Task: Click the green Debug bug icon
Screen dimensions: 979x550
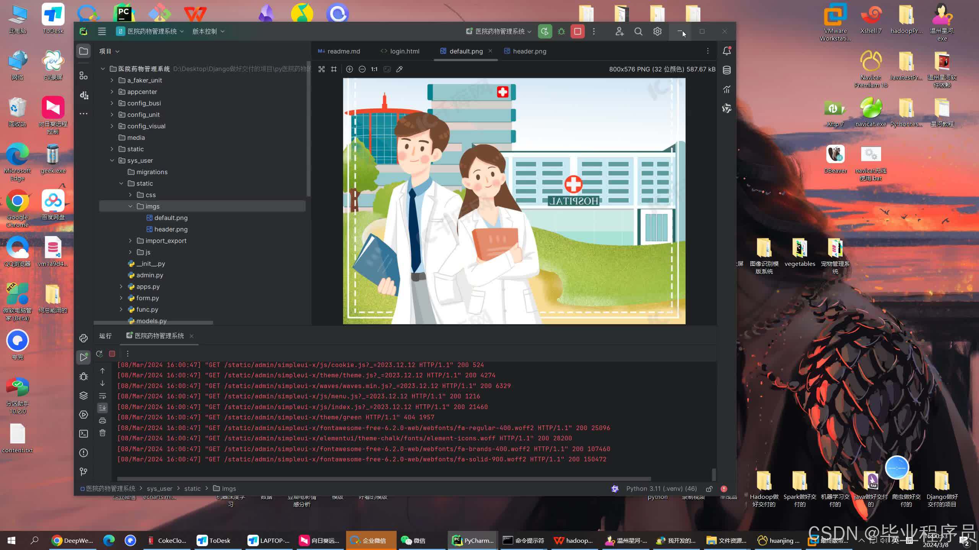Action: (561, 31)
